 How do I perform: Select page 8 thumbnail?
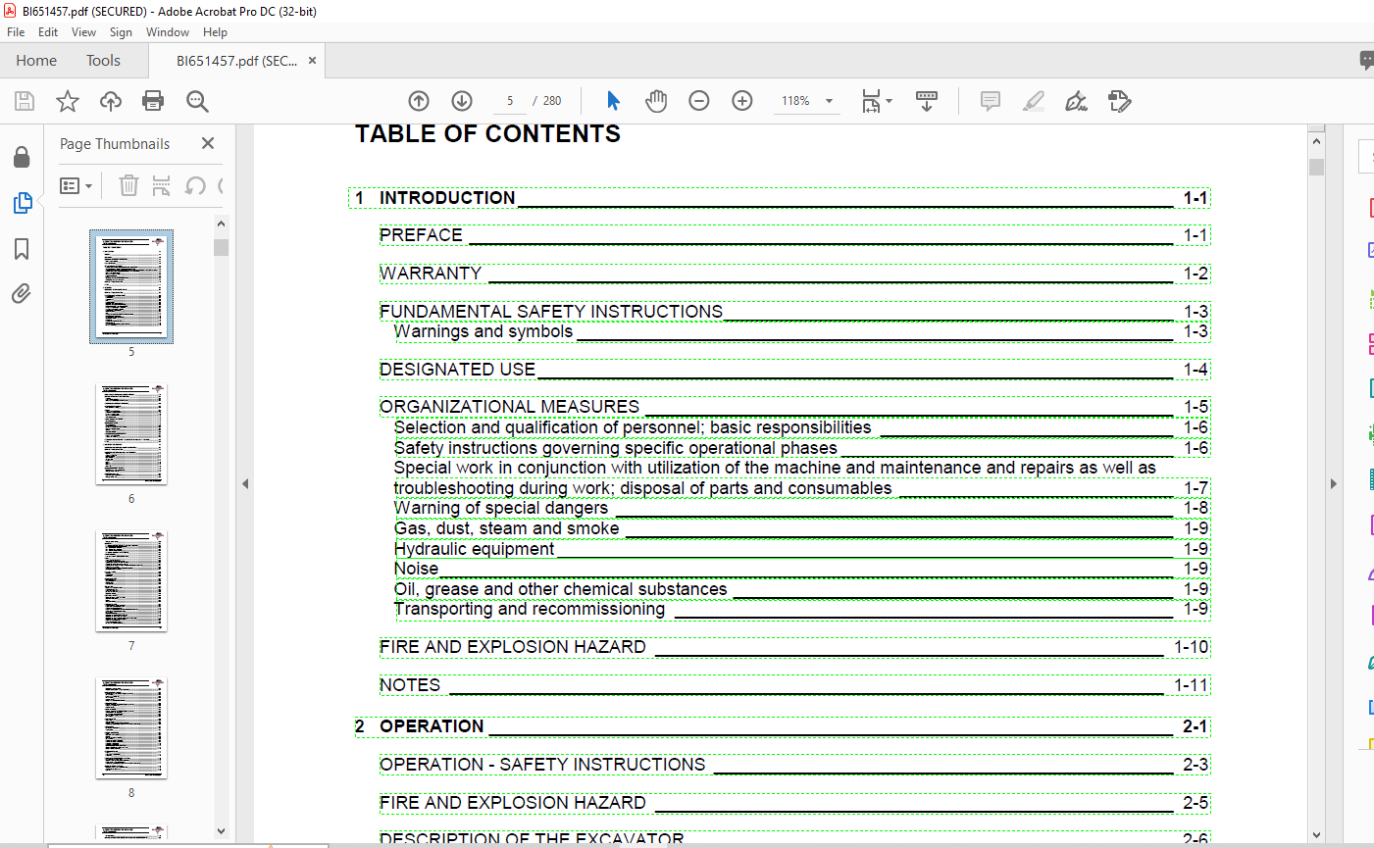131,728
